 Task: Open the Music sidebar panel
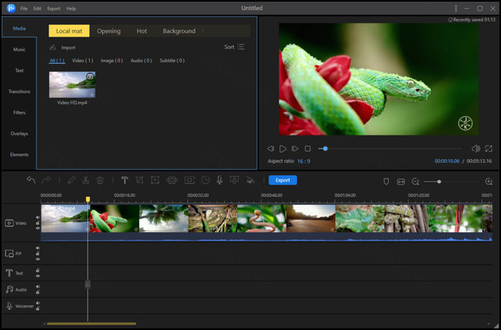tap(19, 49)
